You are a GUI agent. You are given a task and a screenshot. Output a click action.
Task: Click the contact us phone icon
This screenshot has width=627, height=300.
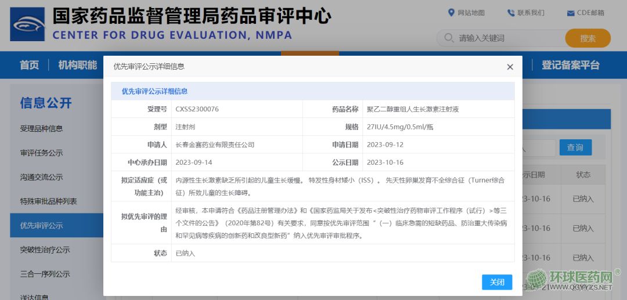pos(511,13)
